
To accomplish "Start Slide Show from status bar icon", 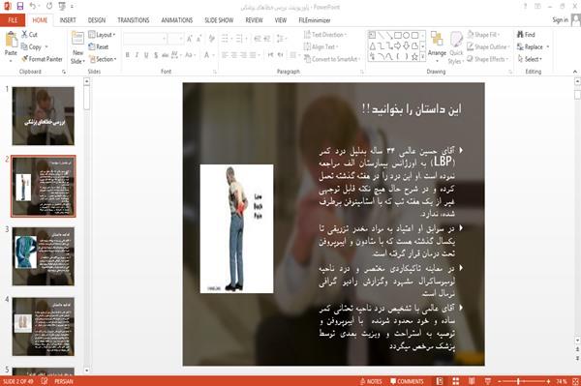I will coord(488,381).
